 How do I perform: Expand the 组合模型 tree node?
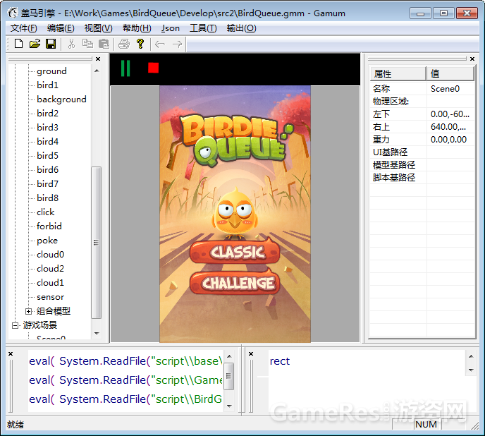click(x=29, y=311)
